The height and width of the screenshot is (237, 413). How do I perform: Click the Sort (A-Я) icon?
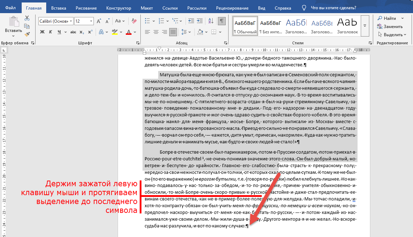coord(211,21)
